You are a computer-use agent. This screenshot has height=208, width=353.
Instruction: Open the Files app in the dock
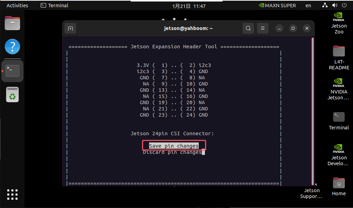[x=12, y=23]
